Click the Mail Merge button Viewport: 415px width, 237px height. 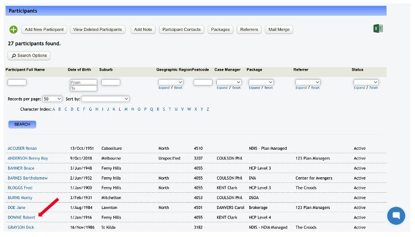[x=279, y=29]
